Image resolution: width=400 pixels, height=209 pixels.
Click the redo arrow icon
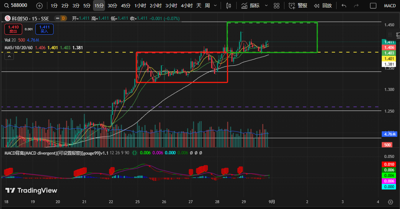pos(356,5)
